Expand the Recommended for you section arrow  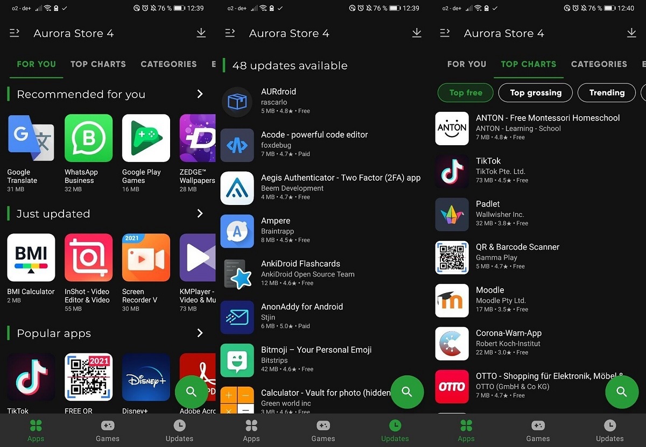200,94
